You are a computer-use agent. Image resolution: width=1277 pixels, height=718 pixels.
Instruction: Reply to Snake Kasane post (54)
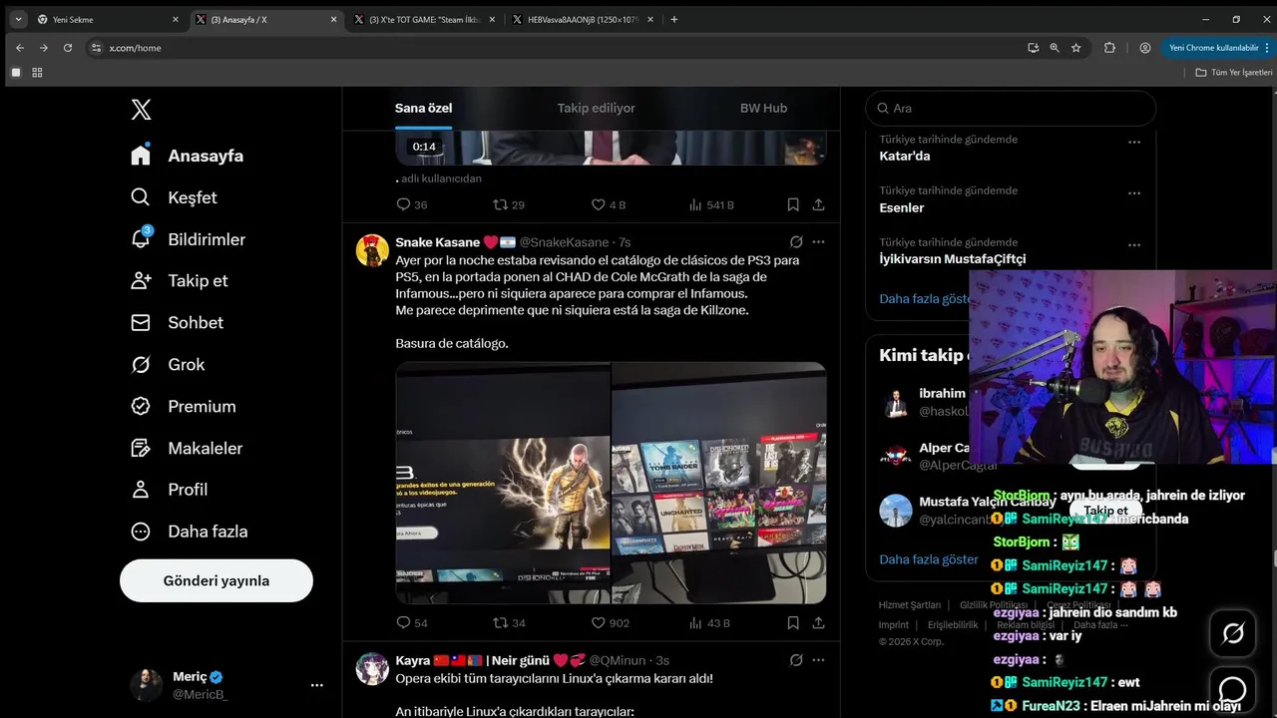(x=412, y=623)
